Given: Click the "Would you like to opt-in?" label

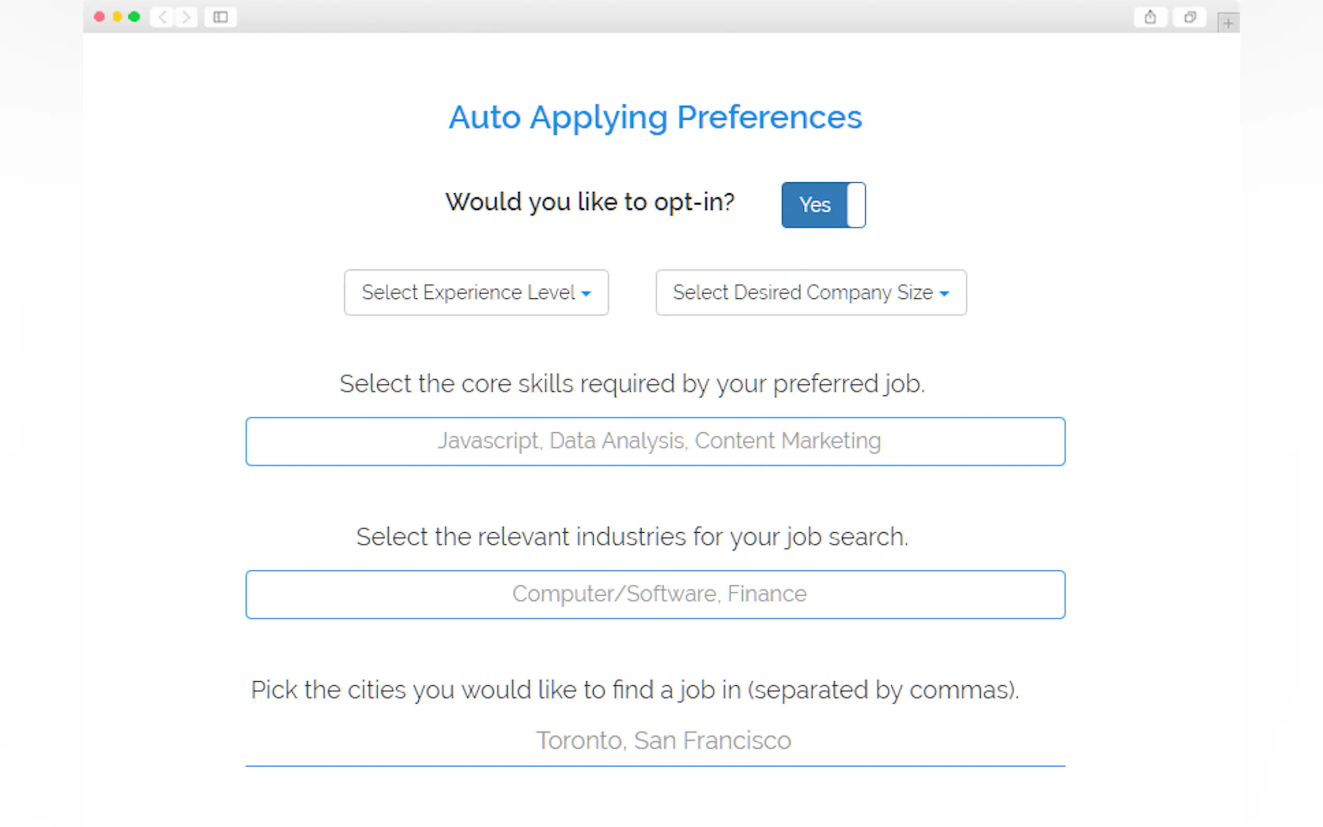Looking at the screenshot, I should click(590, 202).
